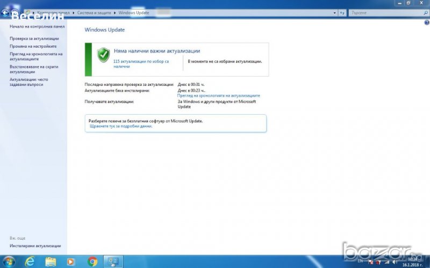The height and width of the screenshot is (268, 430).
Task: Expand the address bar history dropdown arrow
Action: click(333, 12)
